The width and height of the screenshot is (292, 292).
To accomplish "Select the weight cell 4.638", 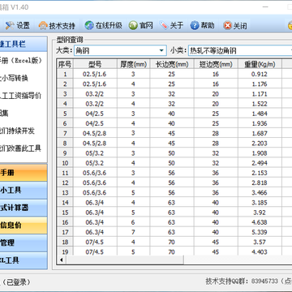I will 260,222.
